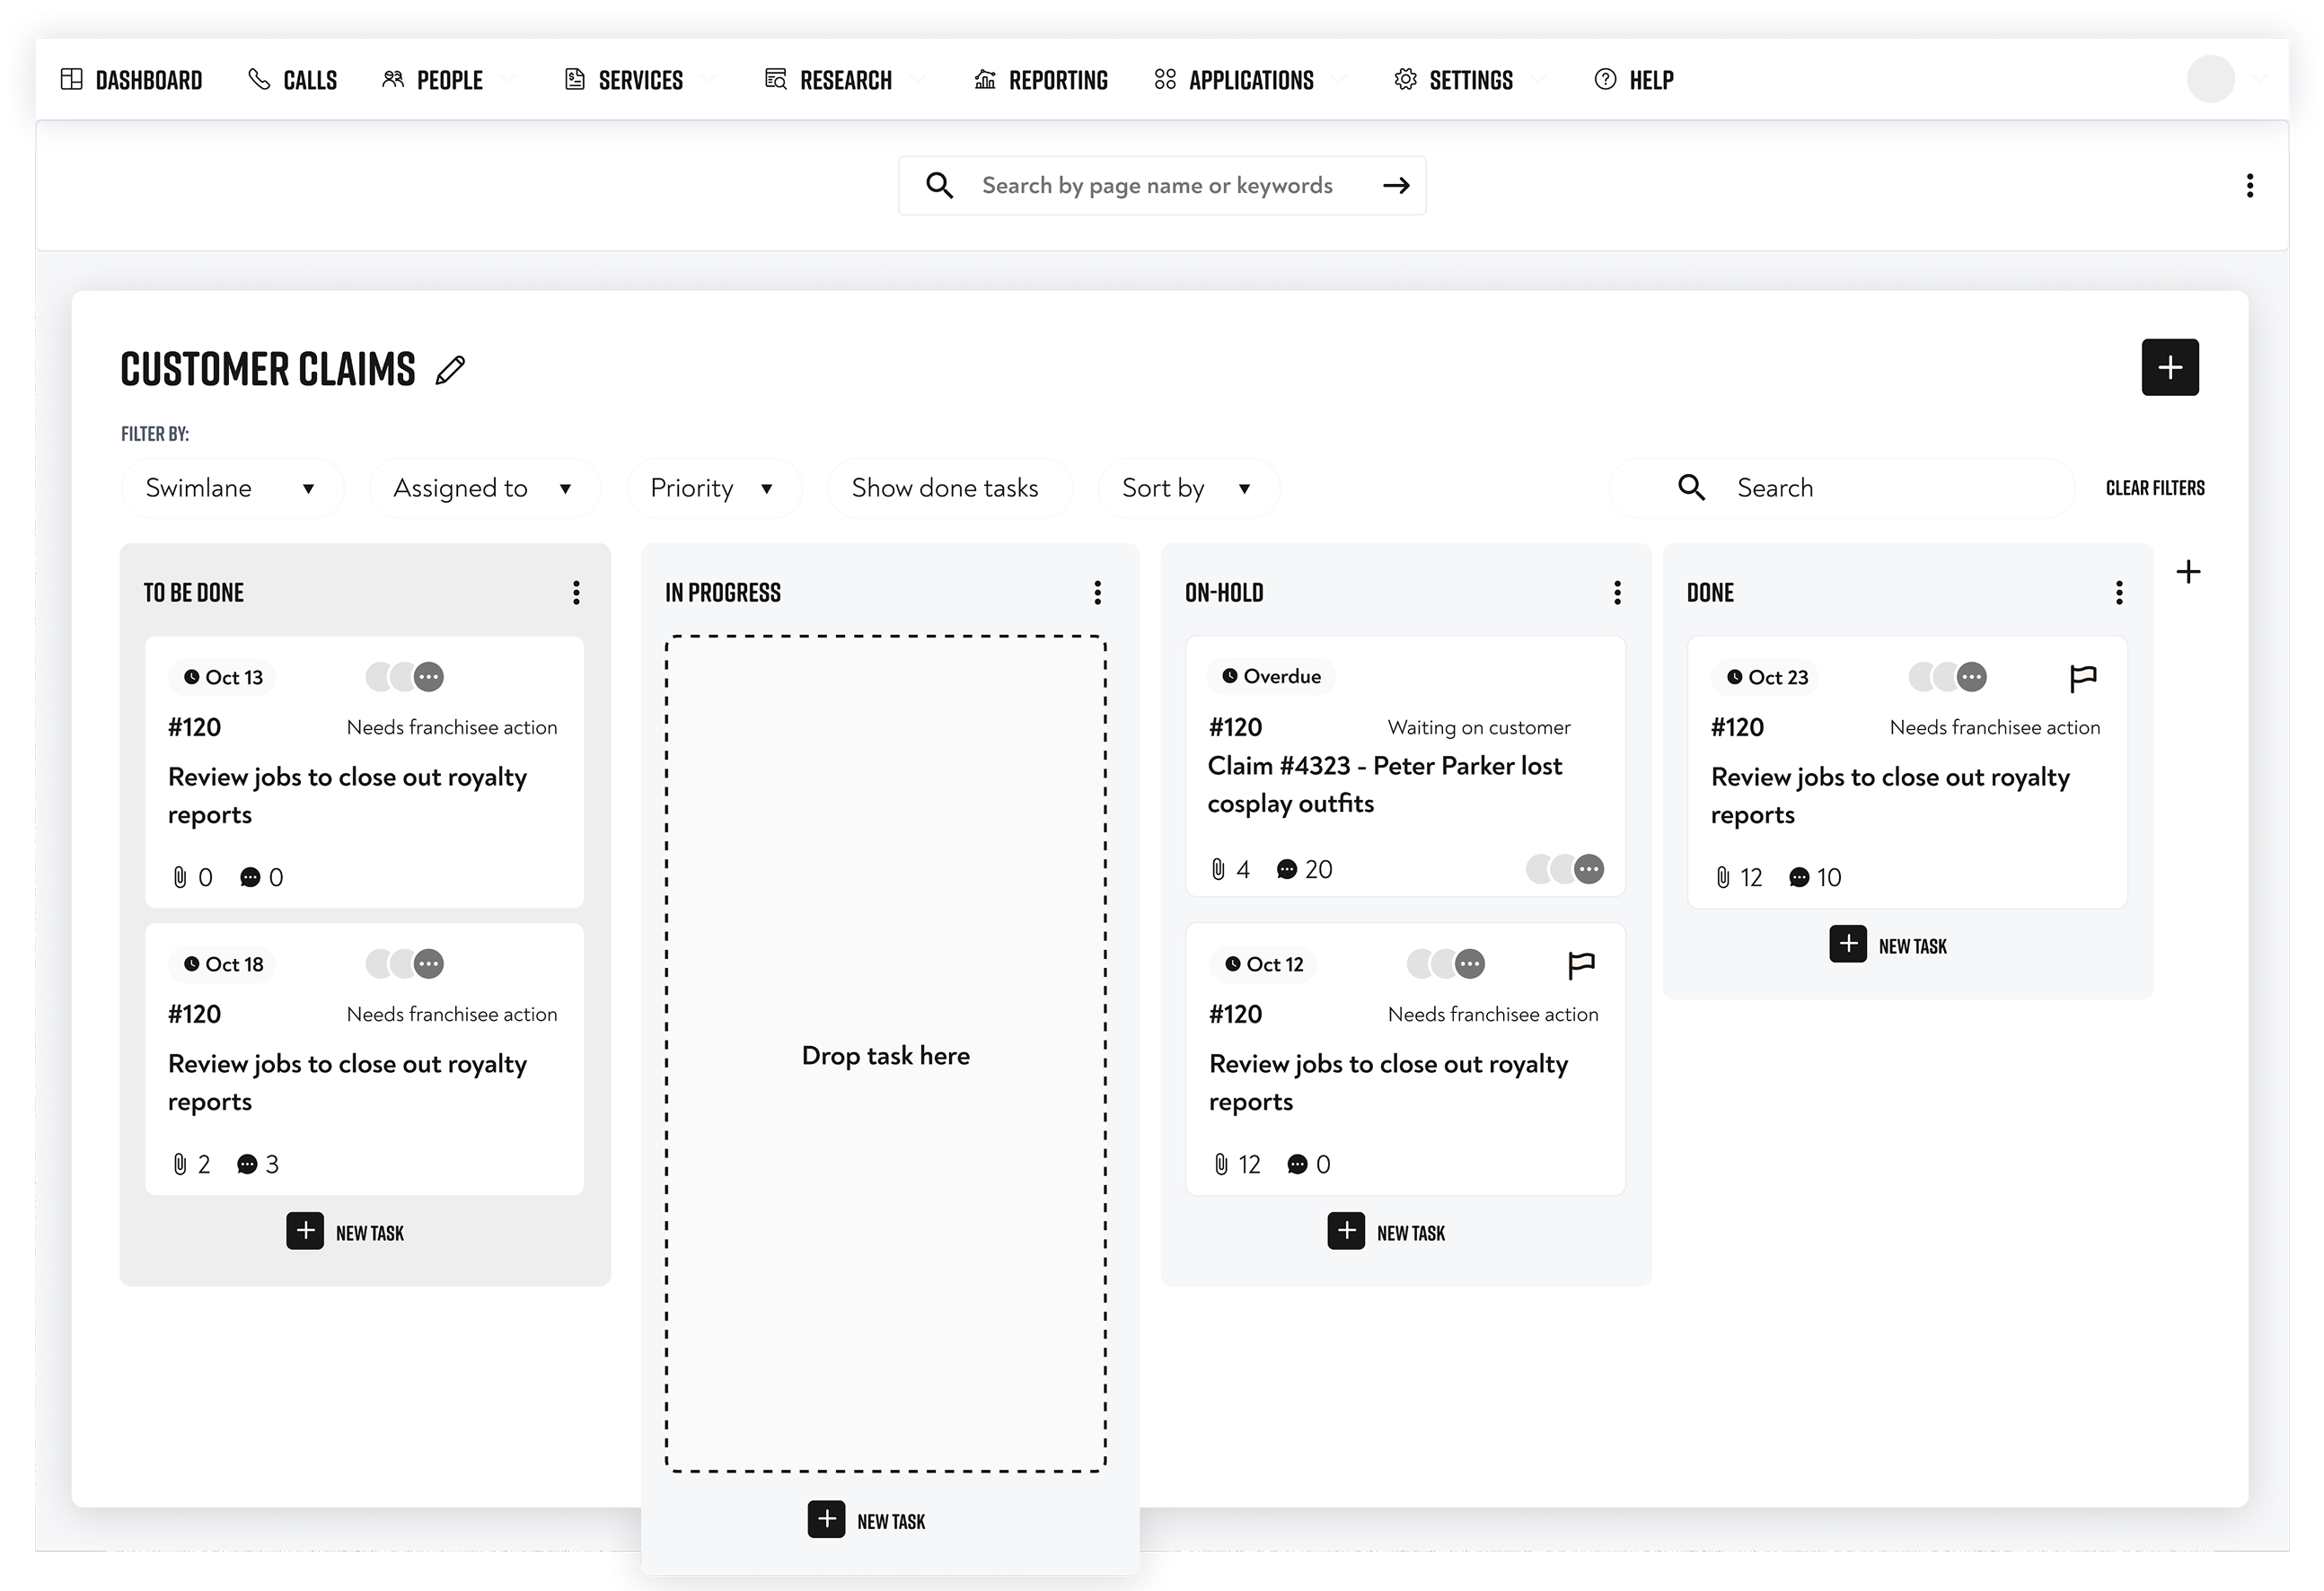
Task: Open the Applications menu
Action: coord(1249,80)
